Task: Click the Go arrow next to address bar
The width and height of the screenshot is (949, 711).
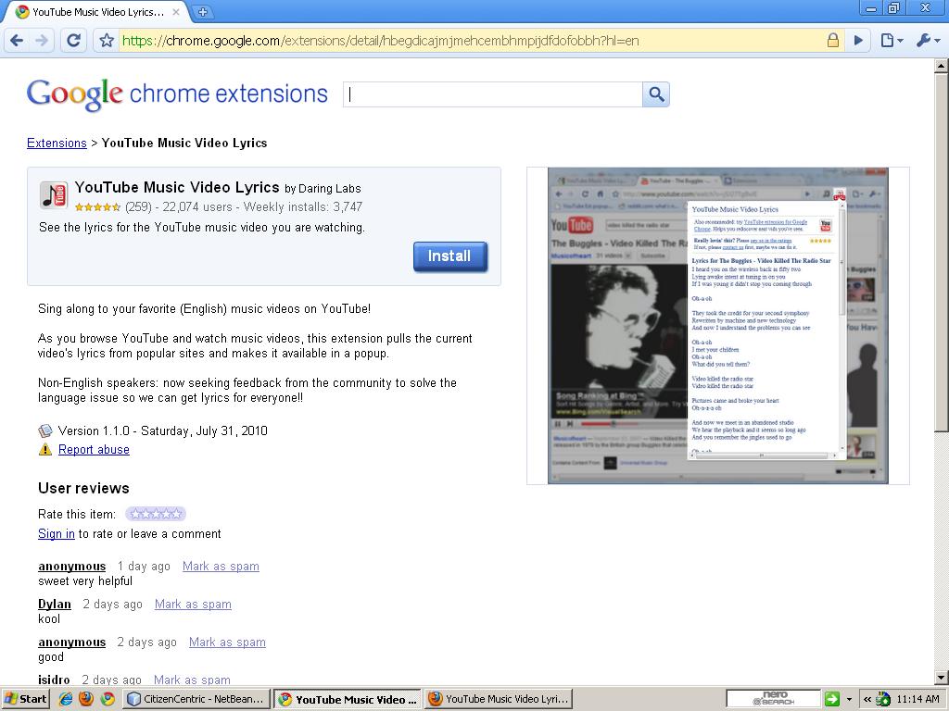Action: [x=858, y=41]
